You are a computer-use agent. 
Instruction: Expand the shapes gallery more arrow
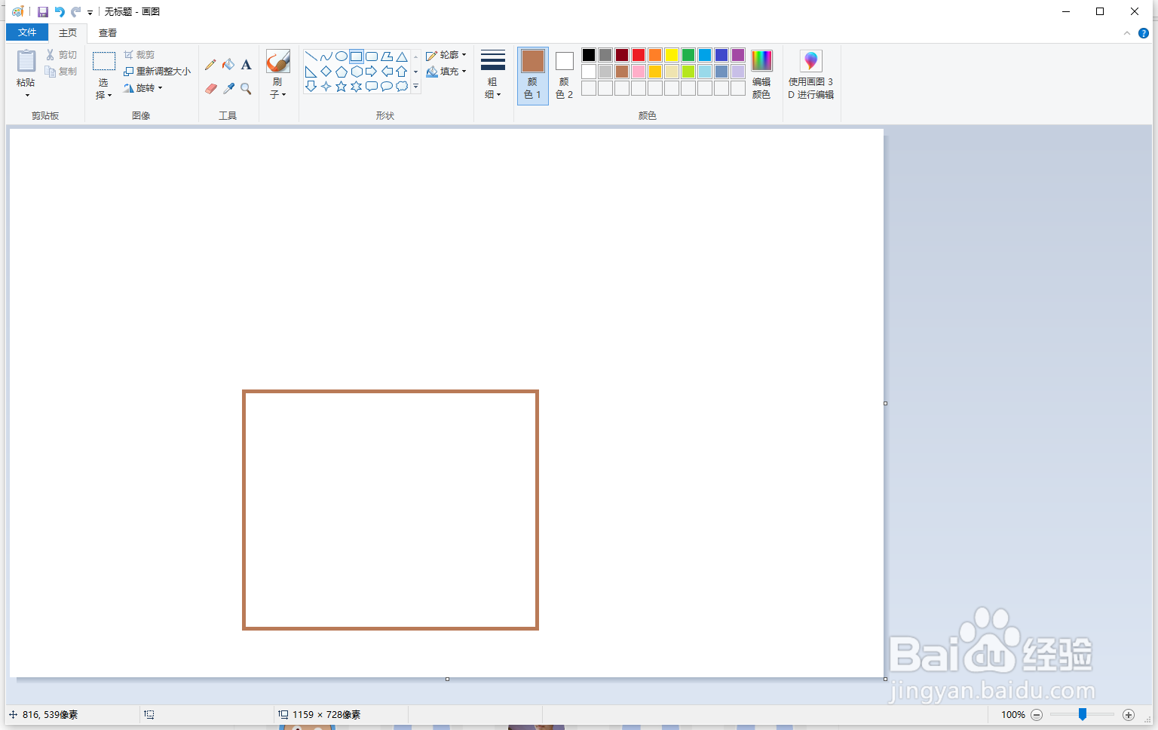415,87
